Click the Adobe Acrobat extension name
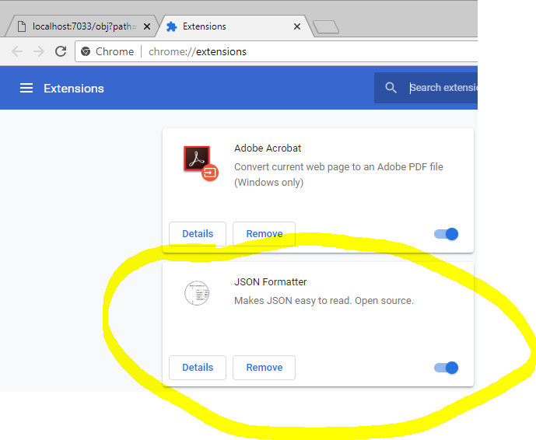Screen dimensions: 536x440 pyautogui.click(x=268, y=148)
